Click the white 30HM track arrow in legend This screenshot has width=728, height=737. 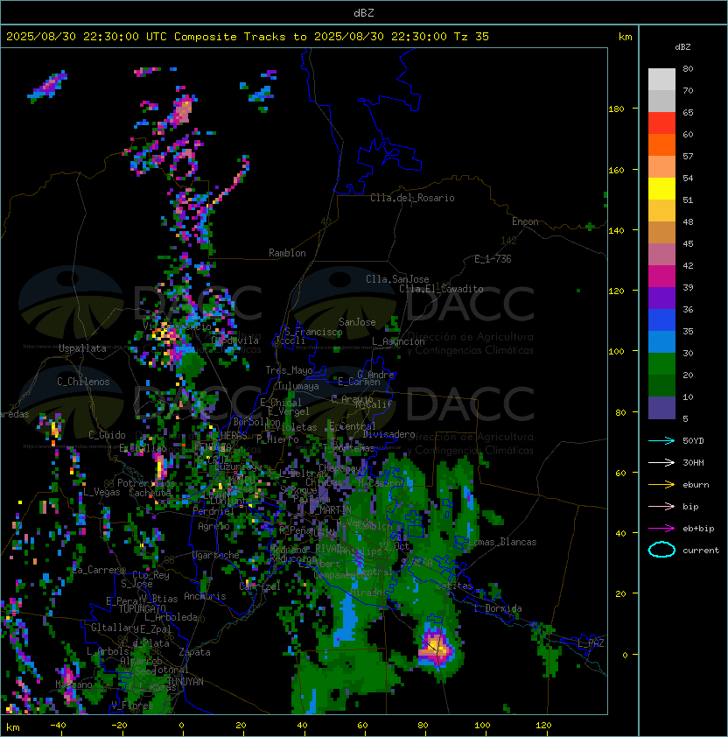661,463
